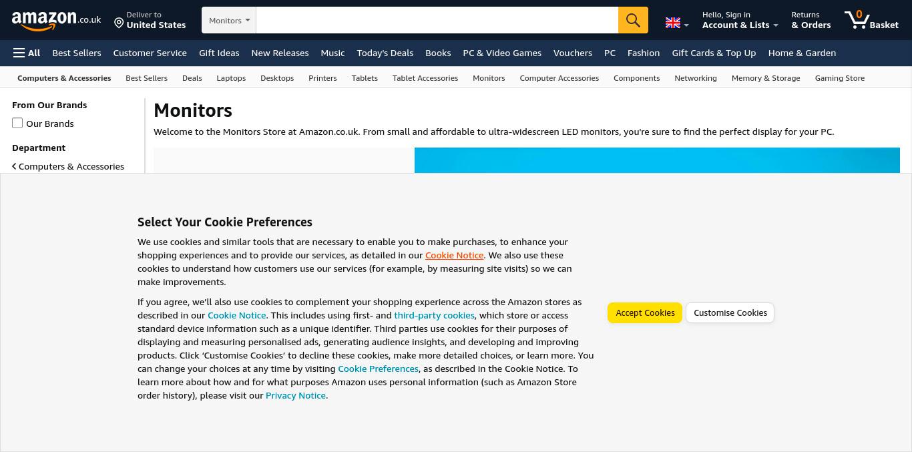
Task: Open the All hamburger menu
Action: [x=27, y=53]
